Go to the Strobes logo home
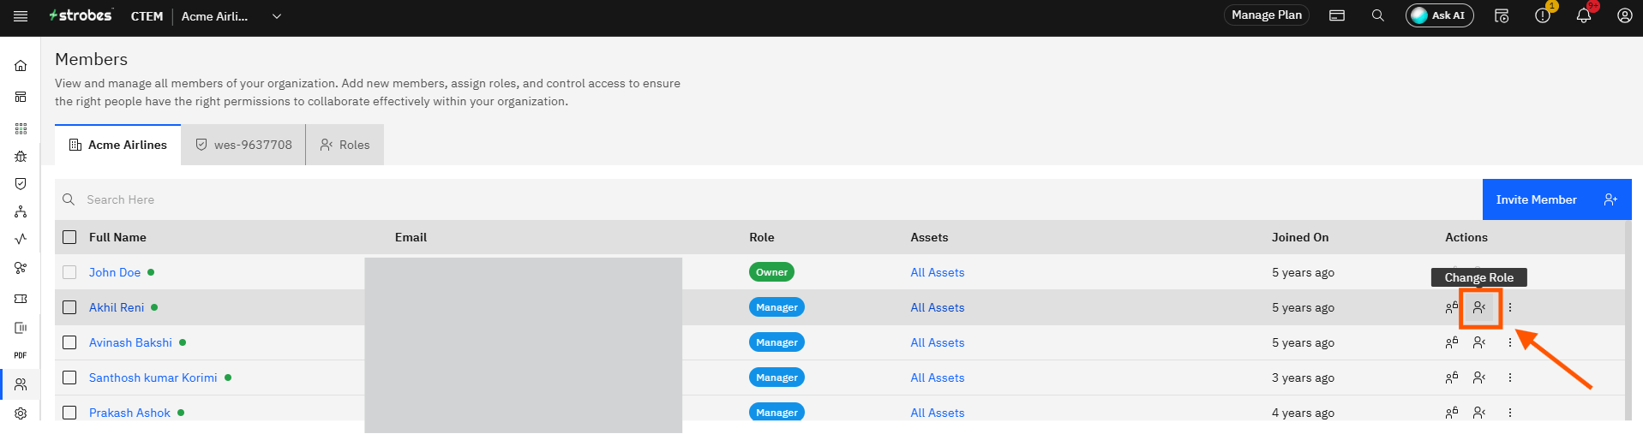 pyautogui.click(x=81, y=15)
